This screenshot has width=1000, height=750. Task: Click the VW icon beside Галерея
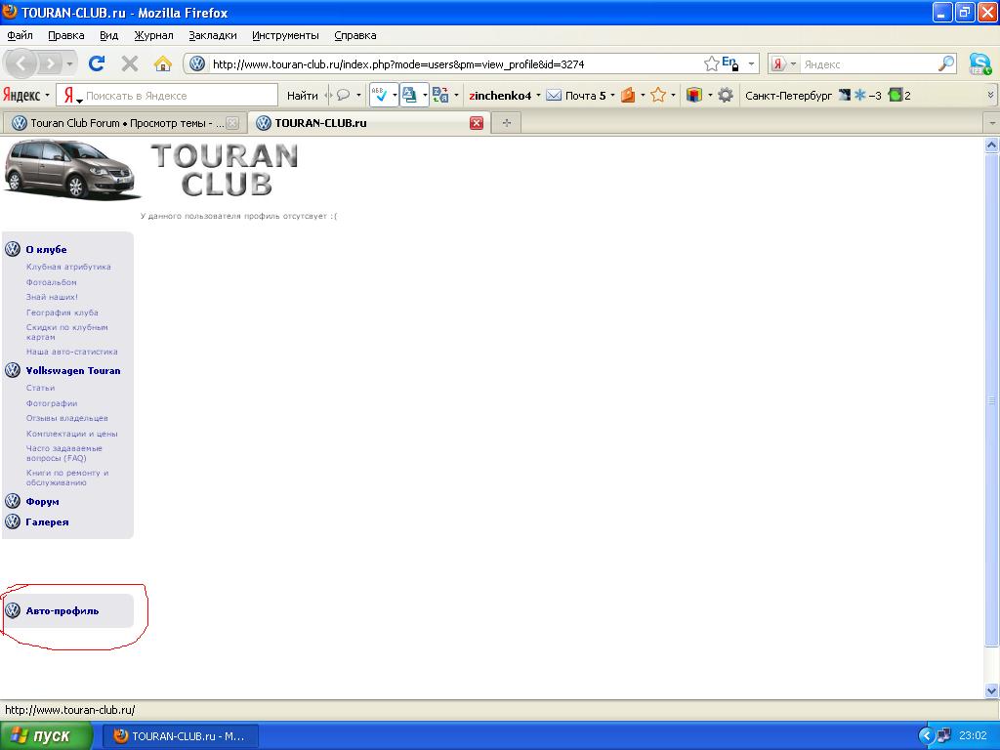pos(13,521)
